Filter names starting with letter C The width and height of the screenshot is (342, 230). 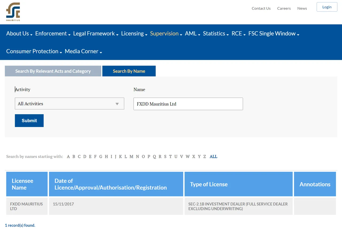click(x=79, y=157)
